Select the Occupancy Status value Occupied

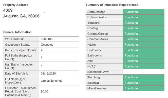tap(47, 45)
